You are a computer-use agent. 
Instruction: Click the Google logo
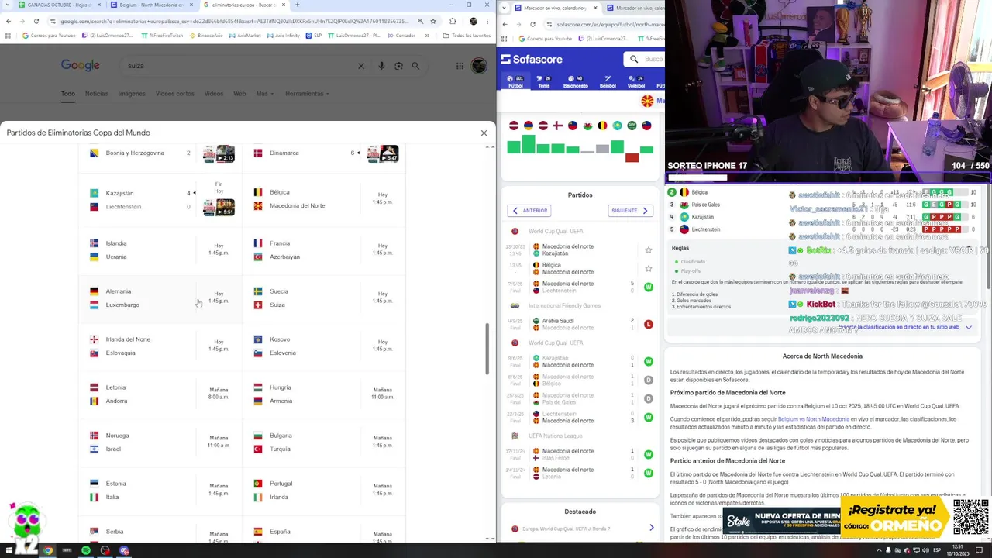[x=81, y=66]
